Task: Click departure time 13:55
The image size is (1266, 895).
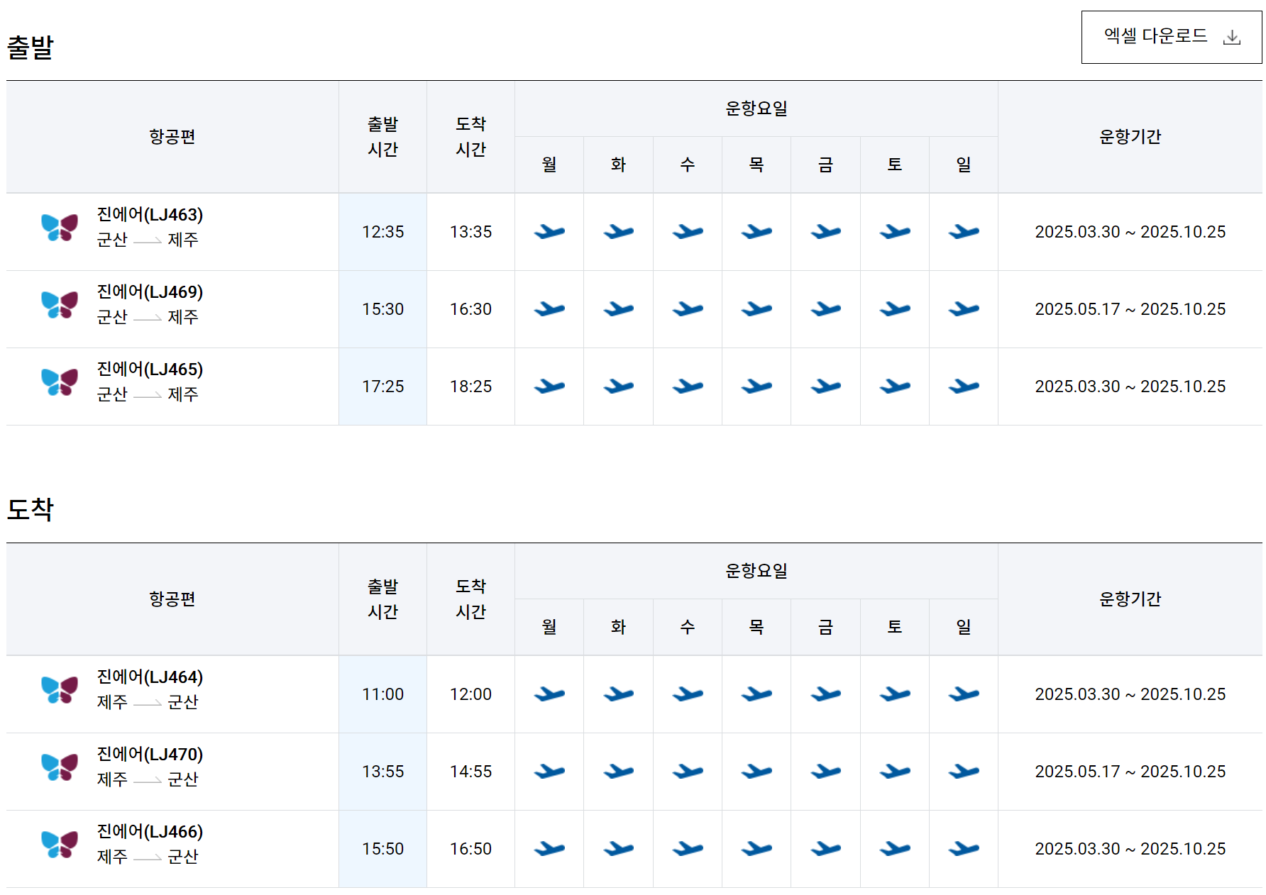Action: pyautogui.click(x=382, y=772)
